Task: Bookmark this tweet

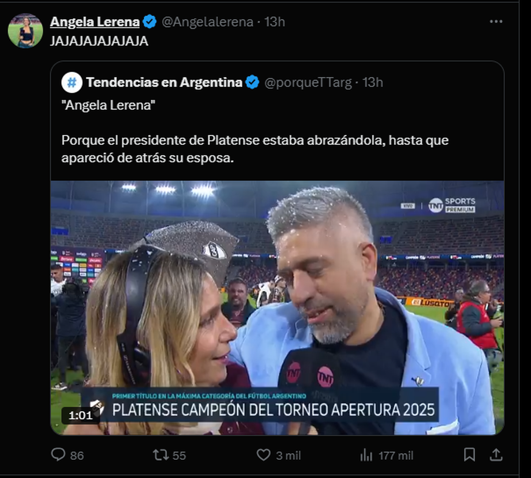Action: (469, 455)
